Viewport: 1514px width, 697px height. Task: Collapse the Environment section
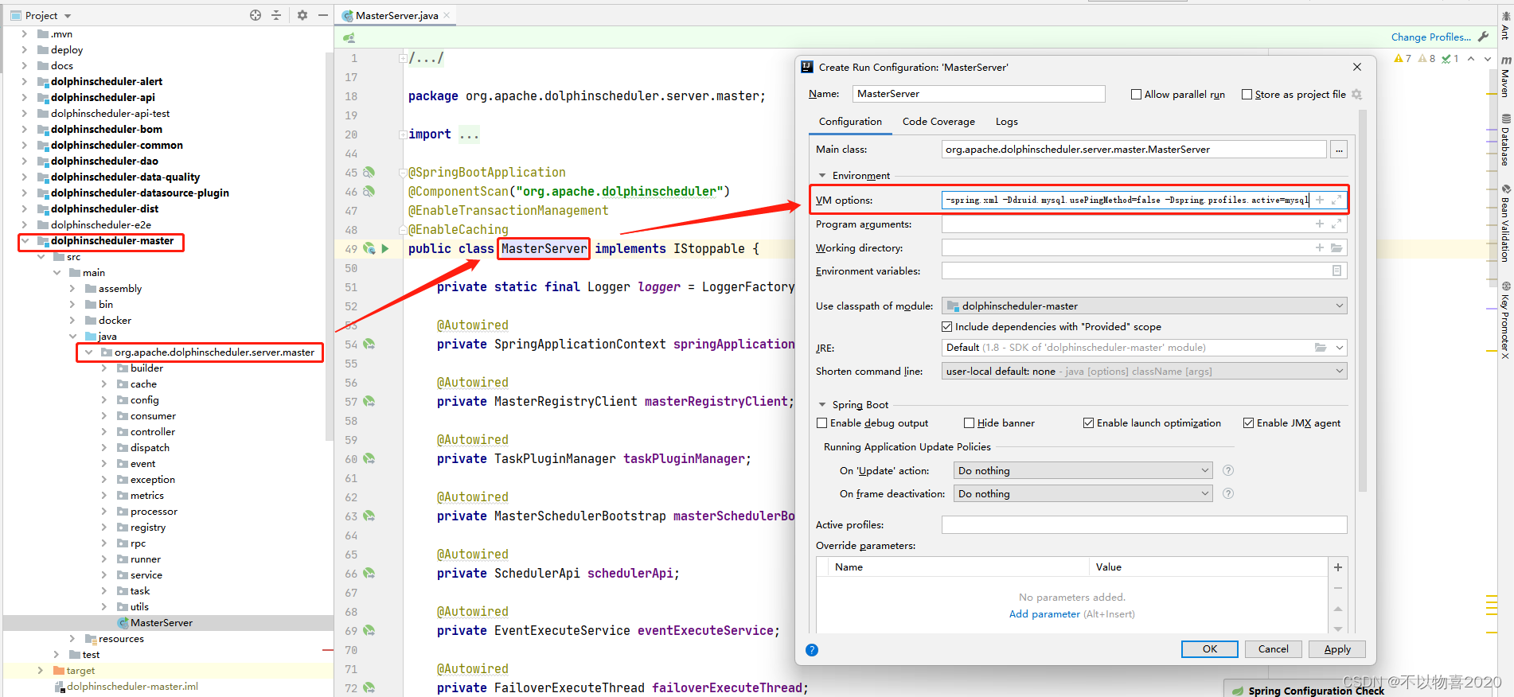tap(822, 175)
